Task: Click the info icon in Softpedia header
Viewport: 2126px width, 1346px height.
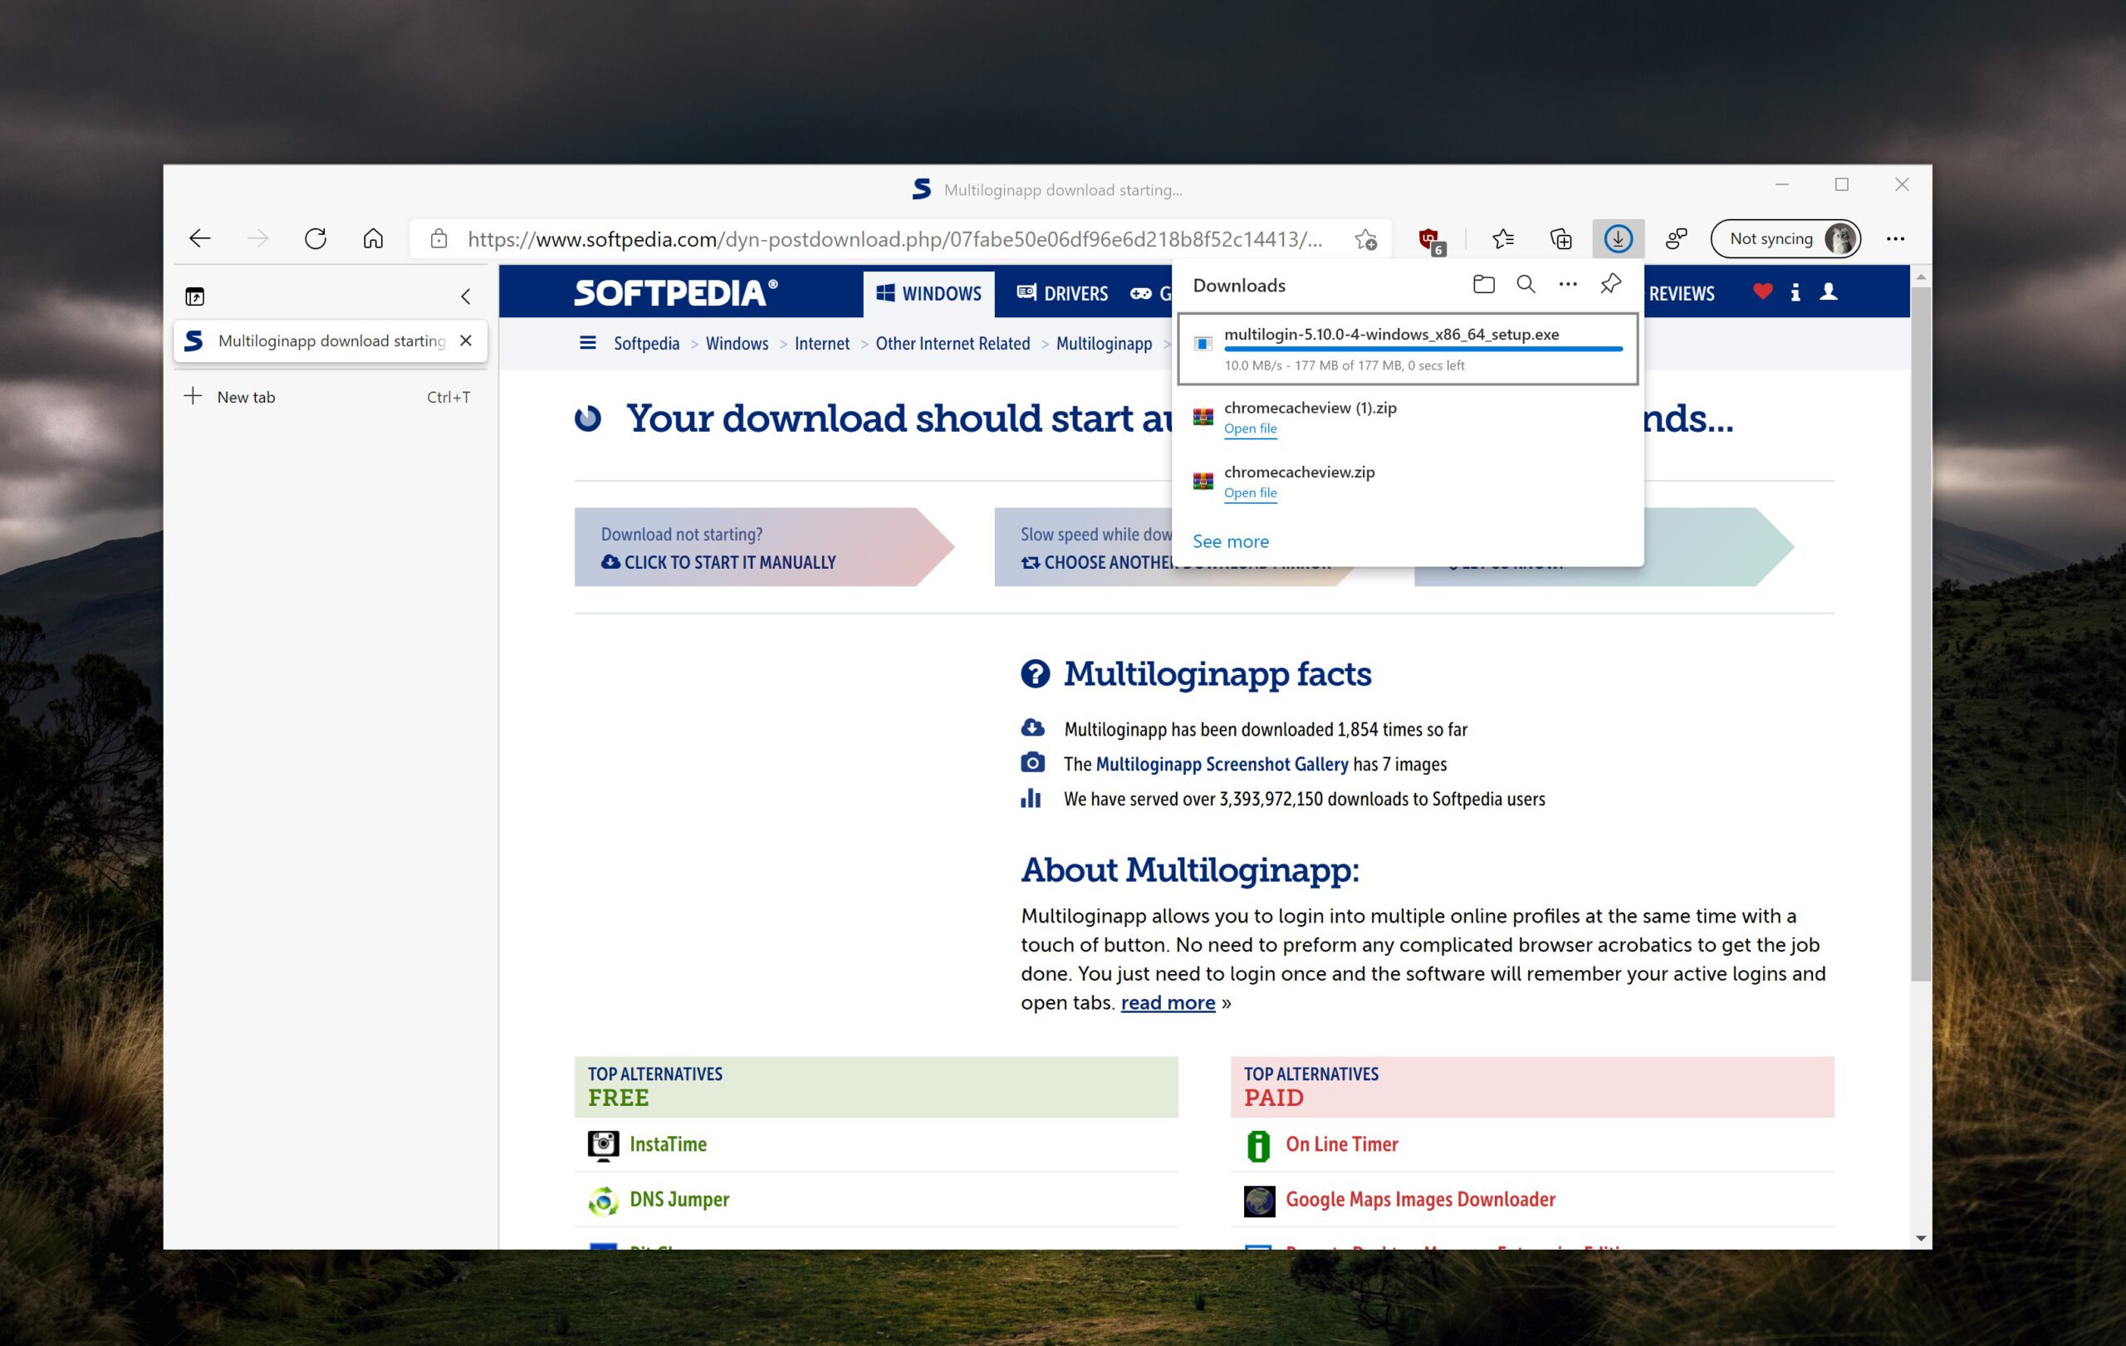Action: (x=1795, y=292)
